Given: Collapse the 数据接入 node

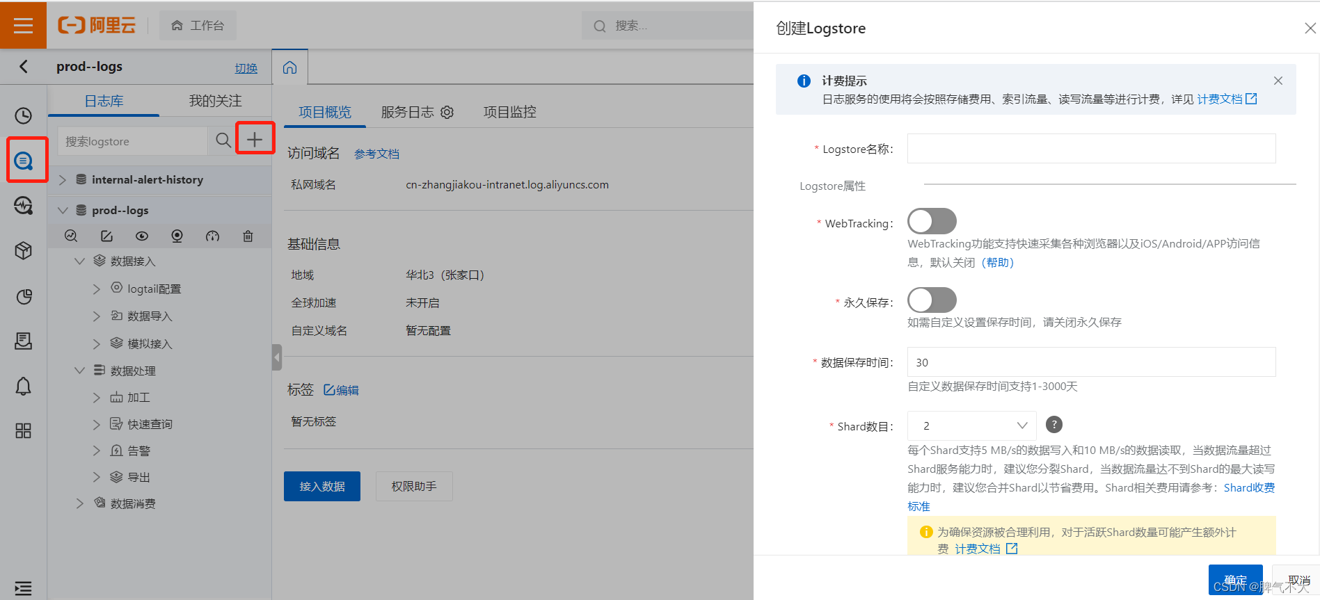Looking at the screenshot, I should [x=79, y=261].
